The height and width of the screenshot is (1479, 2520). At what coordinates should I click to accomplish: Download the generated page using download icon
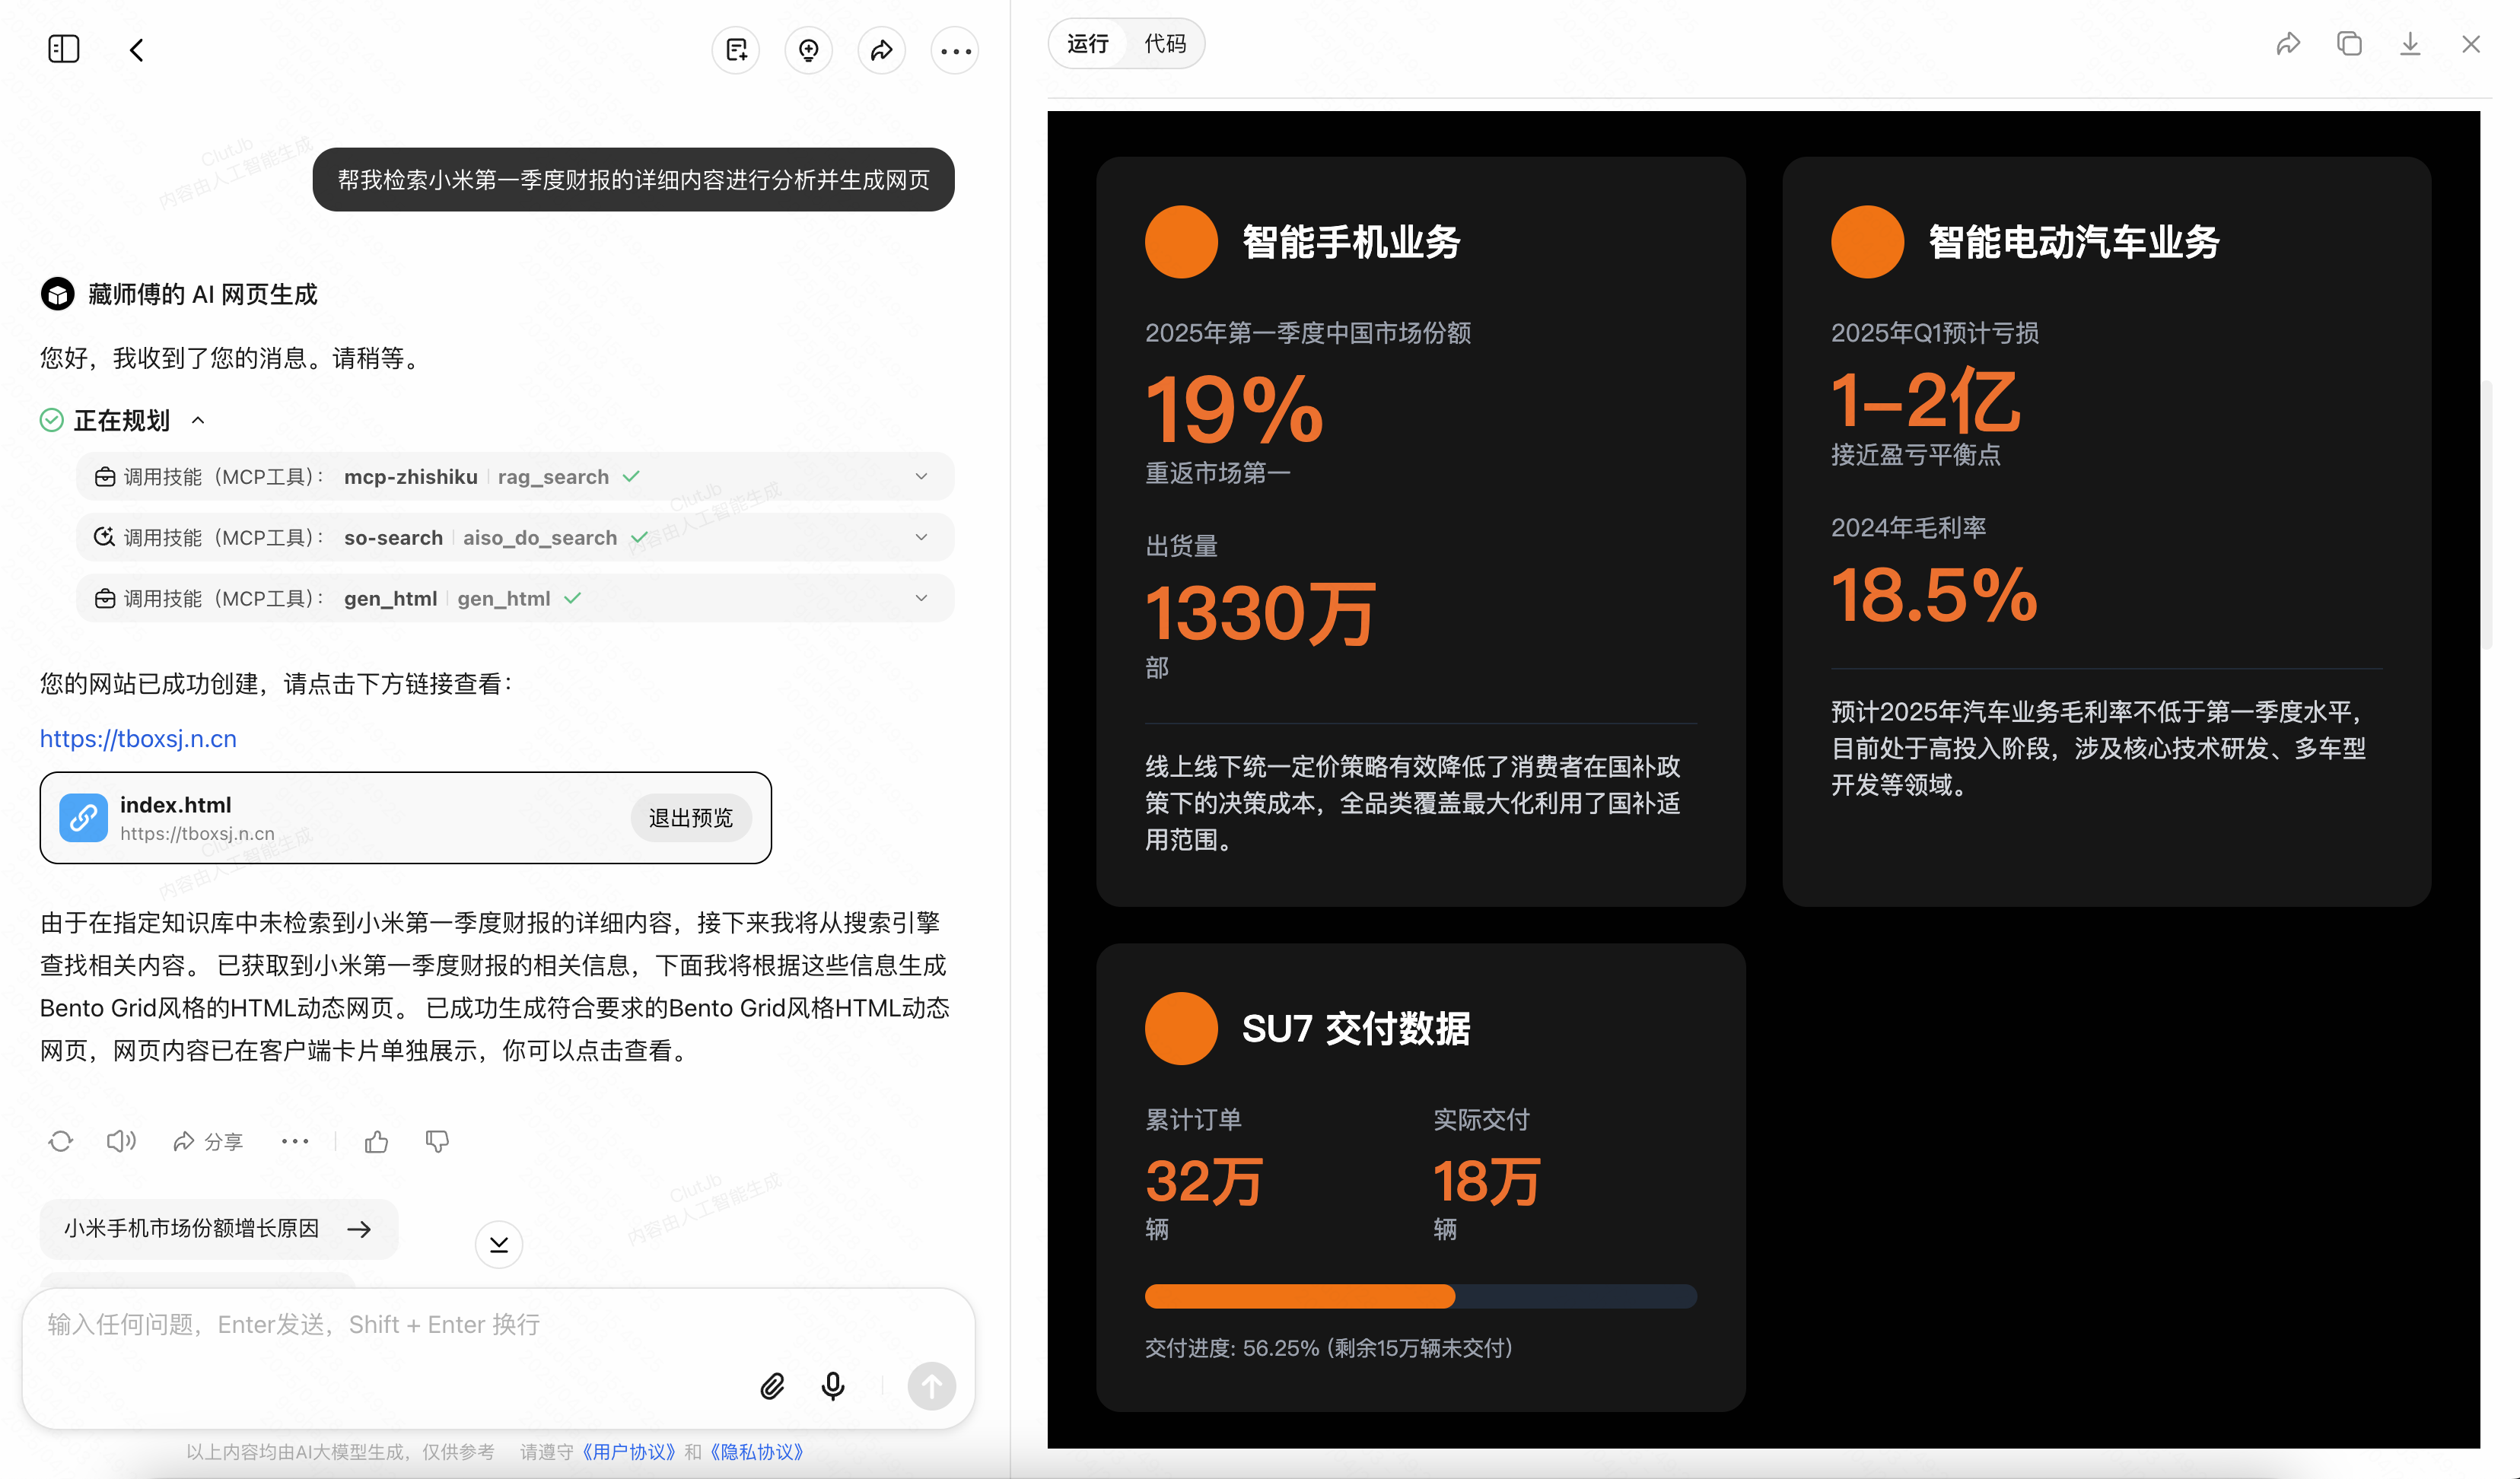[x=2410, y=44]
